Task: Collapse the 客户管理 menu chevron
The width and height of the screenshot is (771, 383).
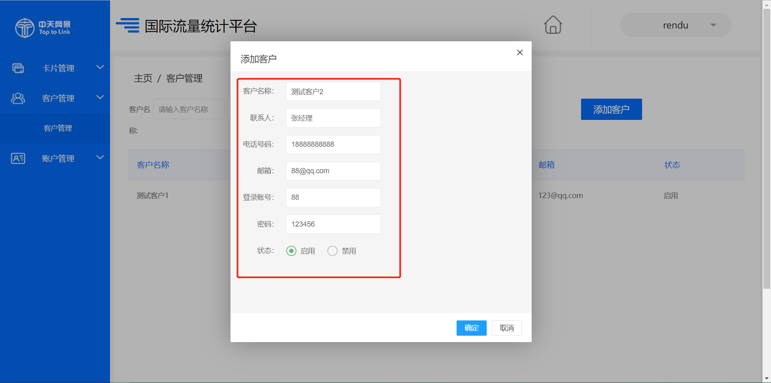Action: [100, 97]
